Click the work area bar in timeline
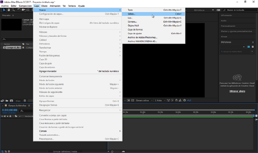Viewport: 258px width, 153px height. click(188, 116)
